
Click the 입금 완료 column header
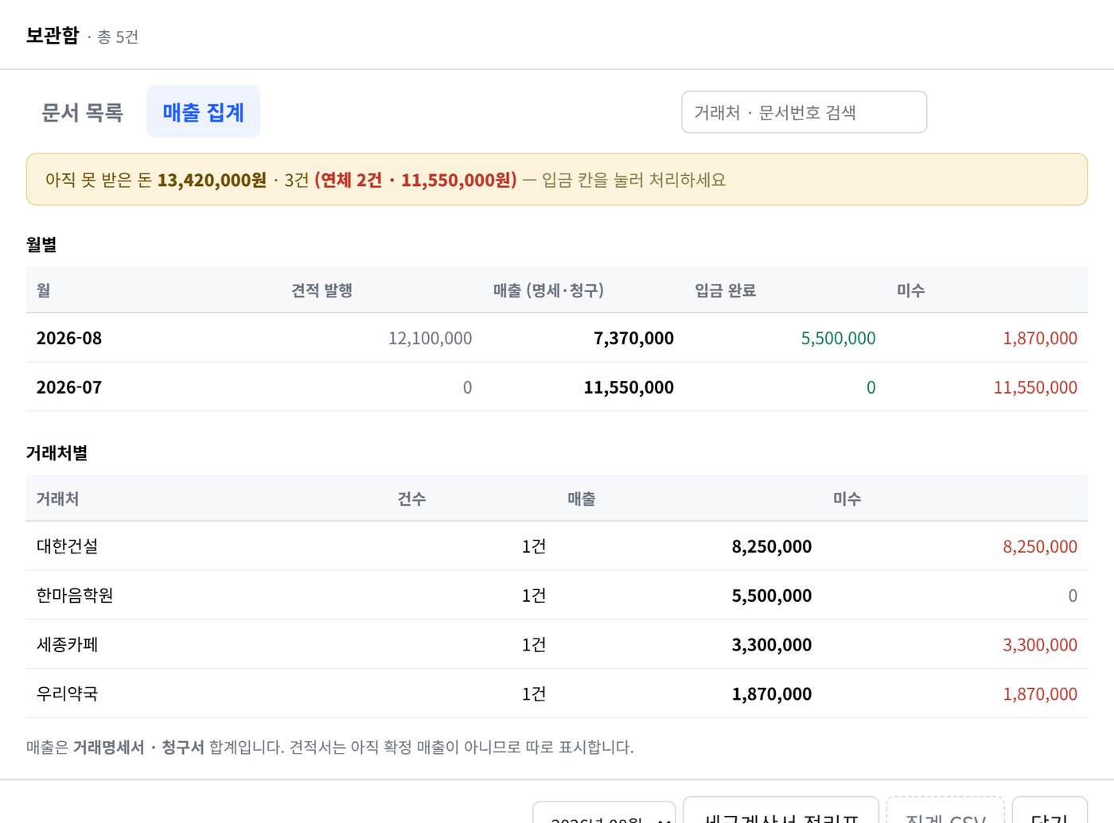click(x=725, y=290)
